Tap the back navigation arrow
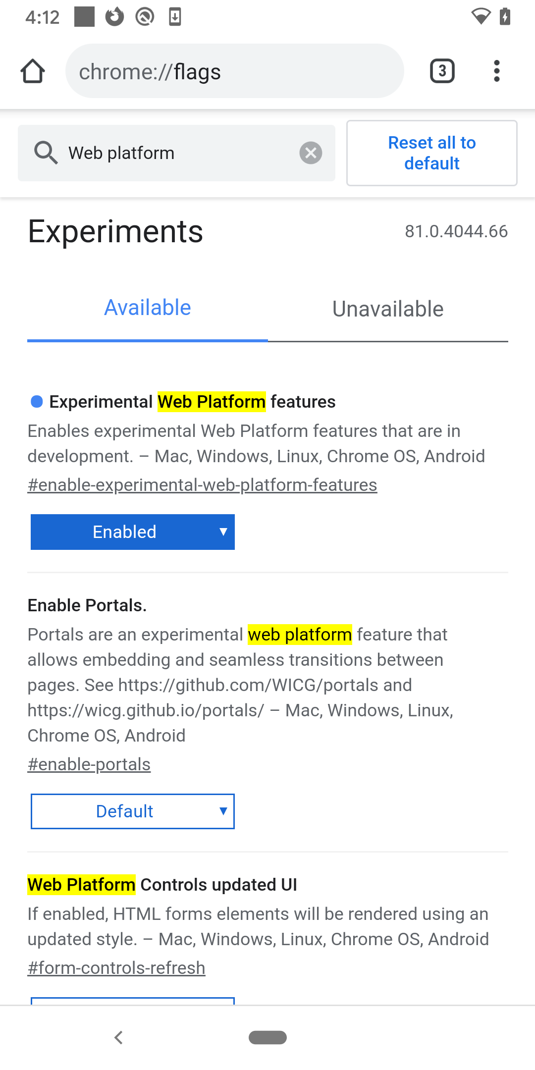The image size is (535, 1070). coord(119,1038)
